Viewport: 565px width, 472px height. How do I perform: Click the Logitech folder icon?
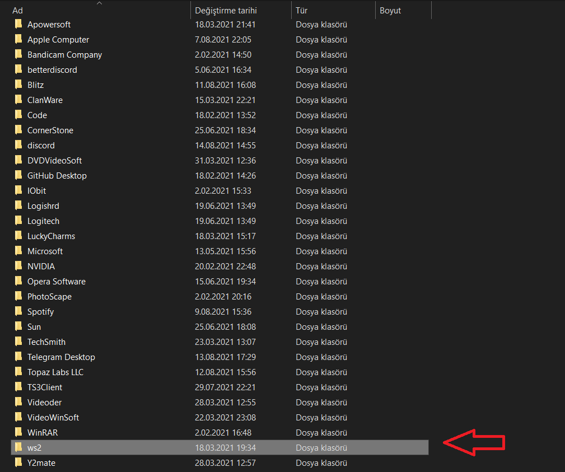18,221
